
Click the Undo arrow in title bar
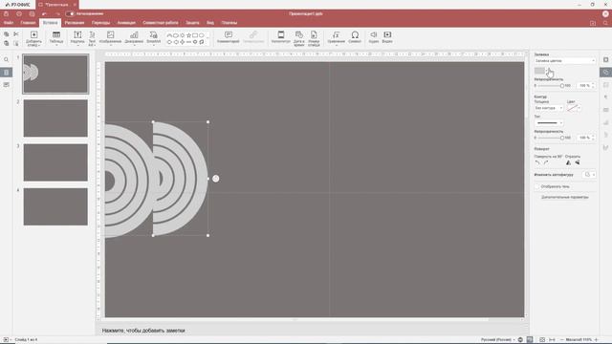pos(45,13)
